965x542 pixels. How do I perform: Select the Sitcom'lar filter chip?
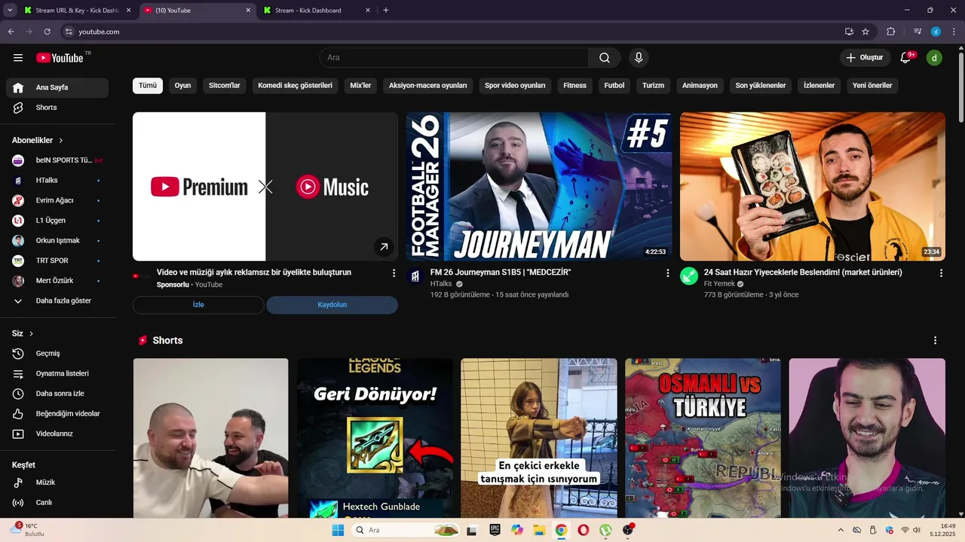pos(225,86)
